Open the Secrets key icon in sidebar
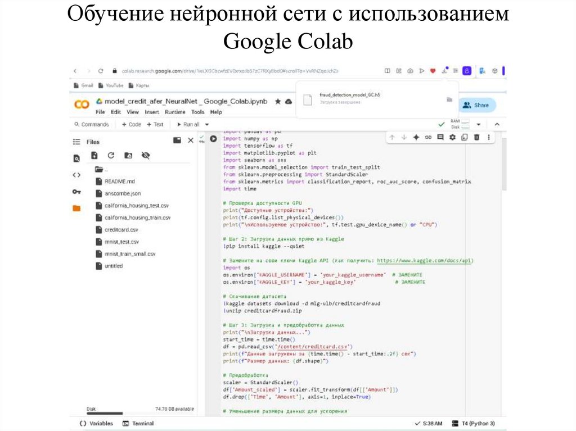 (x=76, y=192)
